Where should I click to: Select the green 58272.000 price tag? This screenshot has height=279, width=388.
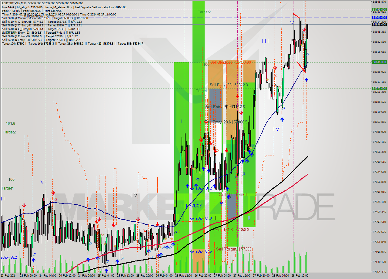coord(379,89)
